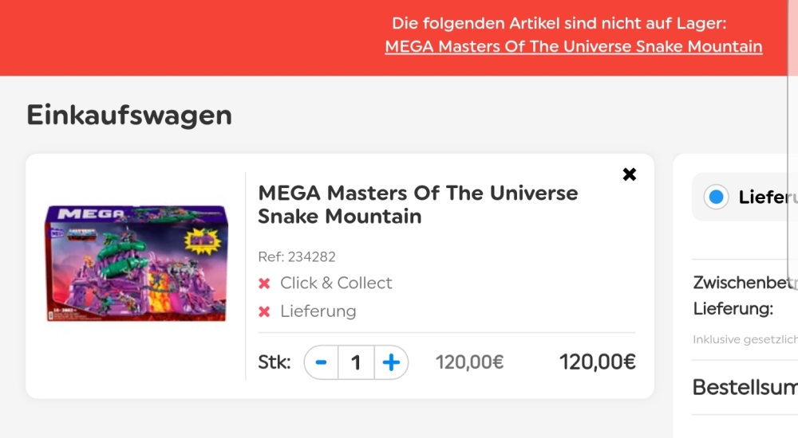Screen dimensions: 798x438
Task: Click the Click & Collect availability text
Action: click(336, 283)
